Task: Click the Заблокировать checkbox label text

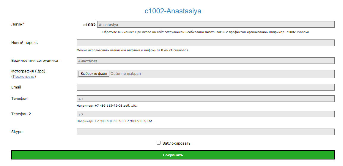Action: click(x=176, y=143)
